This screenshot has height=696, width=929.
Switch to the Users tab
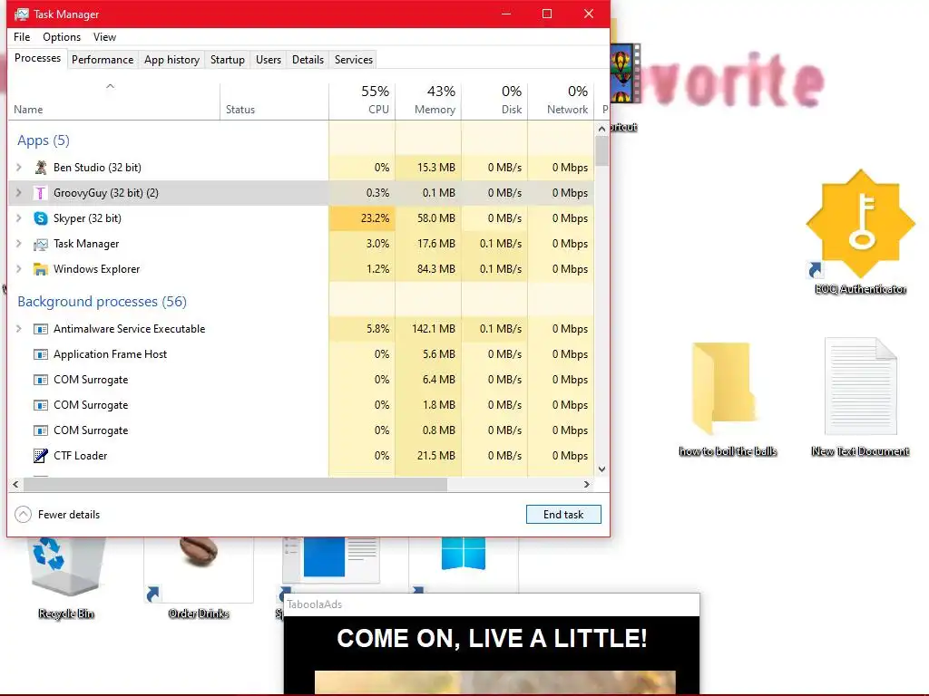tap(269, 60)
